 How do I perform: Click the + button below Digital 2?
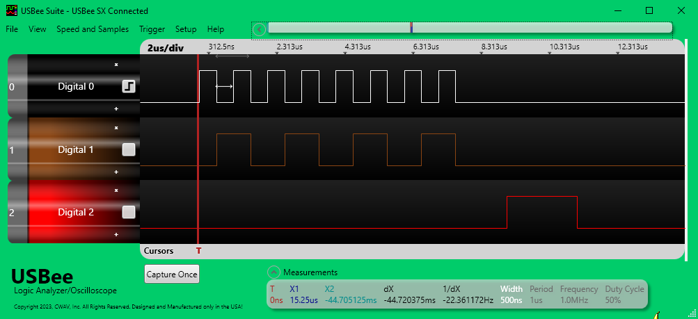coord(116,235)
